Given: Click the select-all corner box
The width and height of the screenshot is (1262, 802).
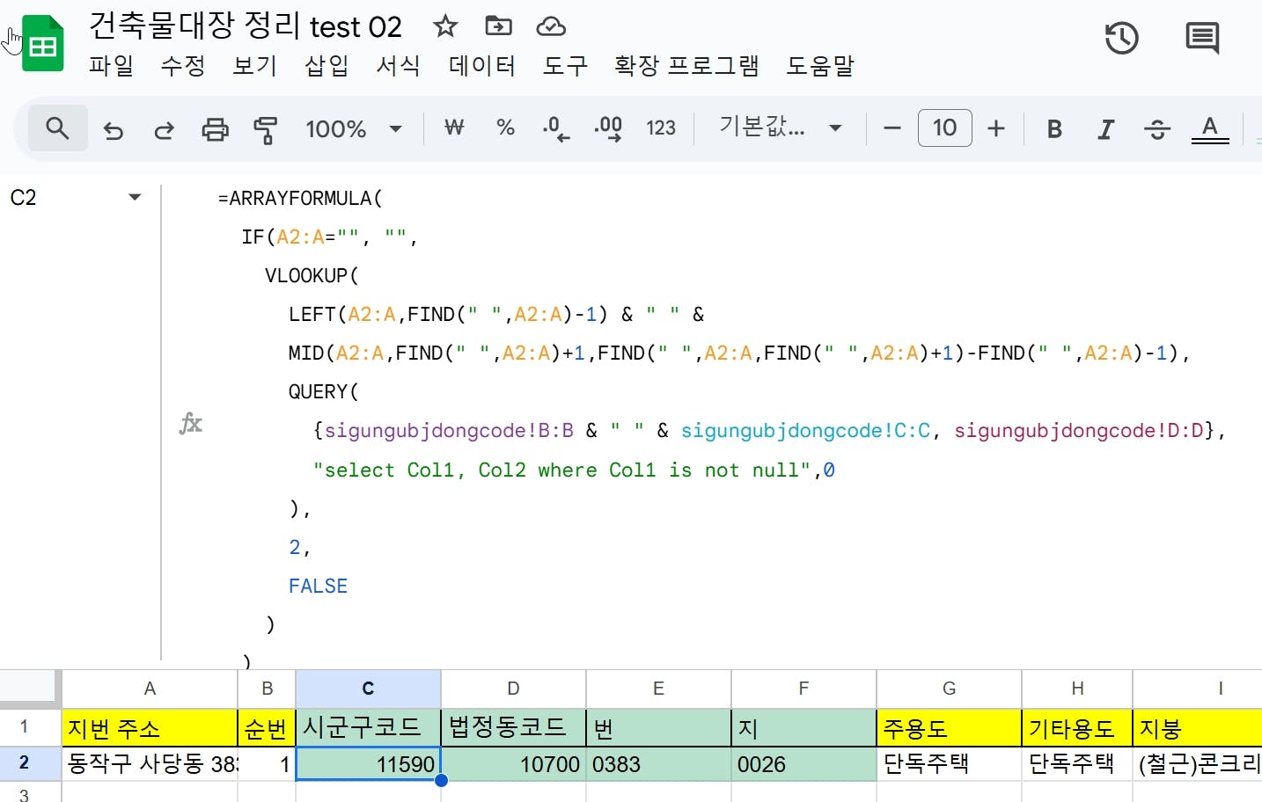Looking at the screenshot, I should pyautogui.click(x=30, y=689).
